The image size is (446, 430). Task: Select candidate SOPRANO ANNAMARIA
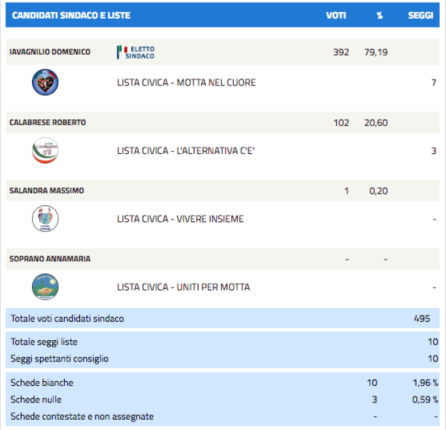tap(50, 259)
